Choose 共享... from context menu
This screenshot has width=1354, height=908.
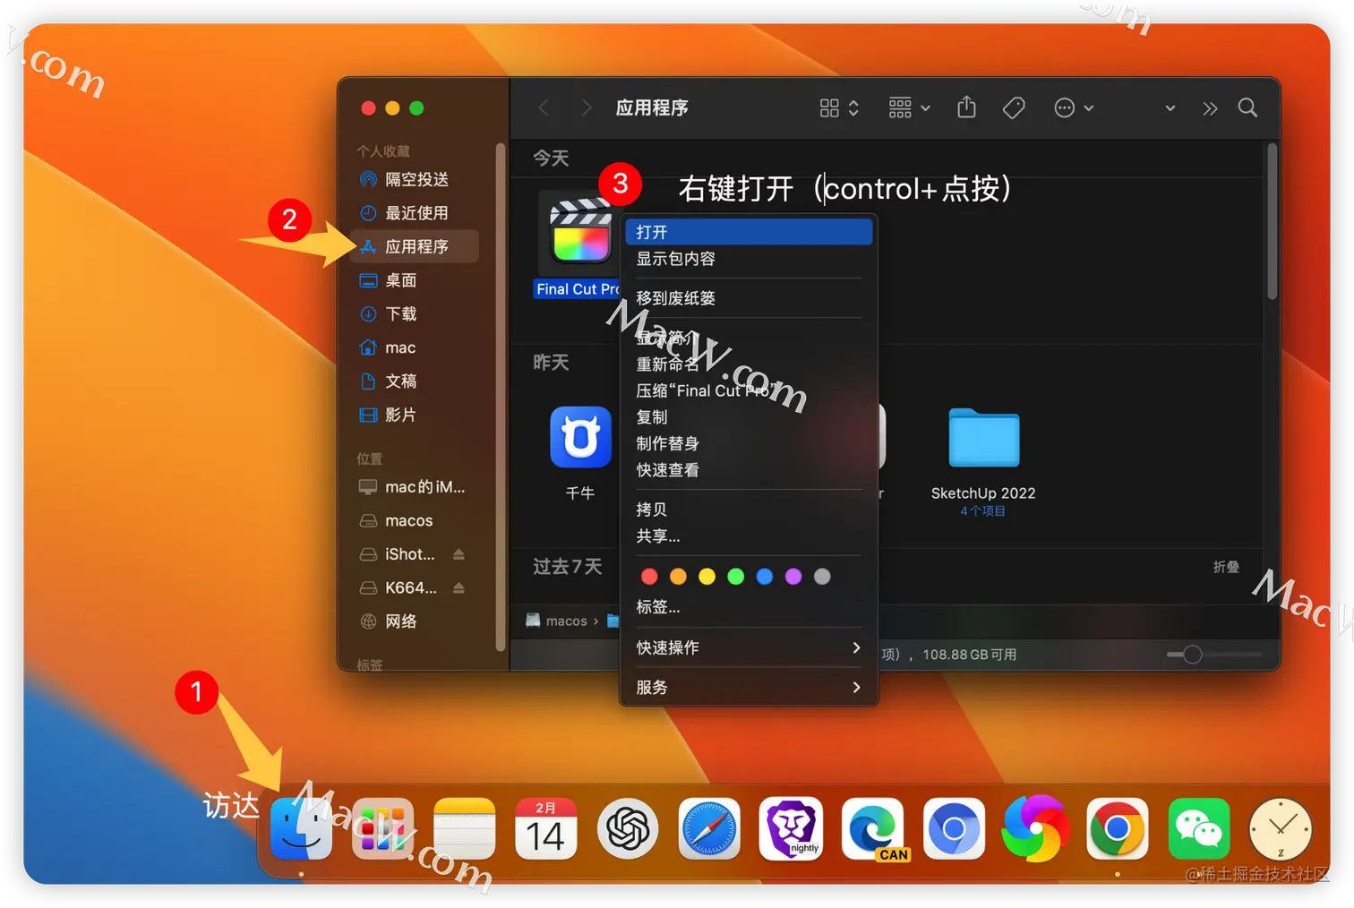point(748,536)
